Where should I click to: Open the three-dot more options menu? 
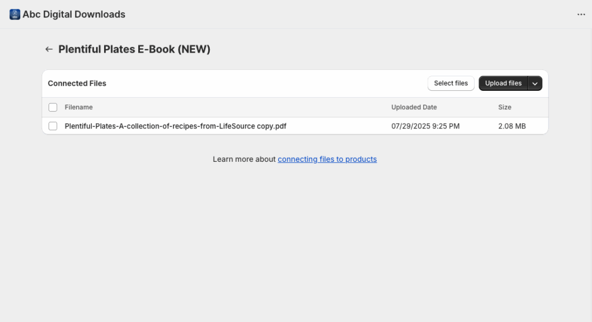point(581,14)
